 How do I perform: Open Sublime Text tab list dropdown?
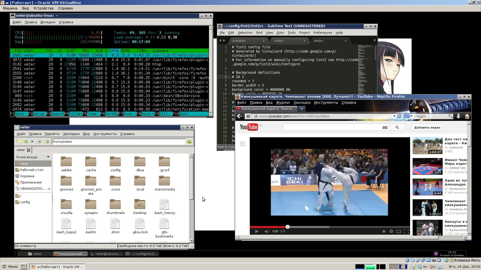click(375, 40)
